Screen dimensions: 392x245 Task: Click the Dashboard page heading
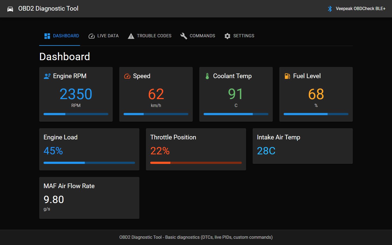(65, 57)
